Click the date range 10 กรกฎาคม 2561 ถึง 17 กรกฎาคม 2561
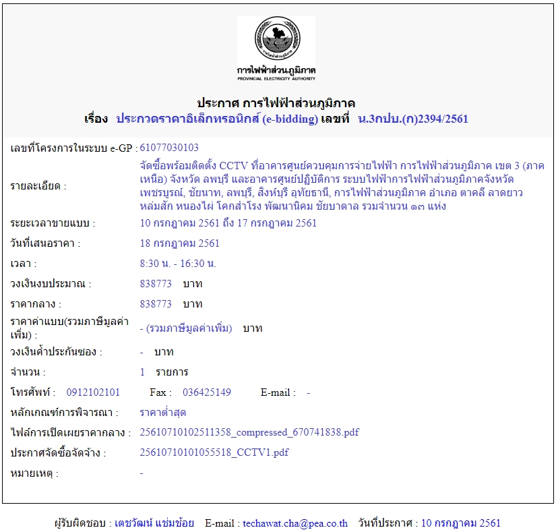 [x=228, y=223]
